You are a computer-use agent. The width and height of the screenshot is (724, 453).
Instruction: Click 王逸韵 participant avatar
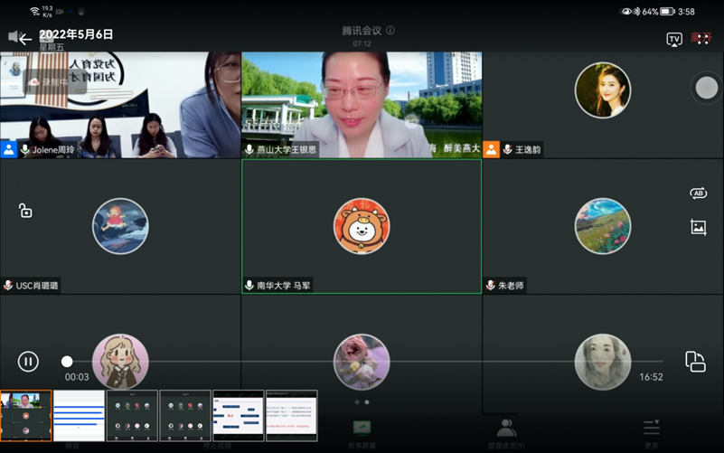(x=603, y=90)
